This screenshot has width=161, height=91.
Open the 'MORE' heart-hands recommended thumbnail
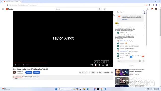[122, 81]
